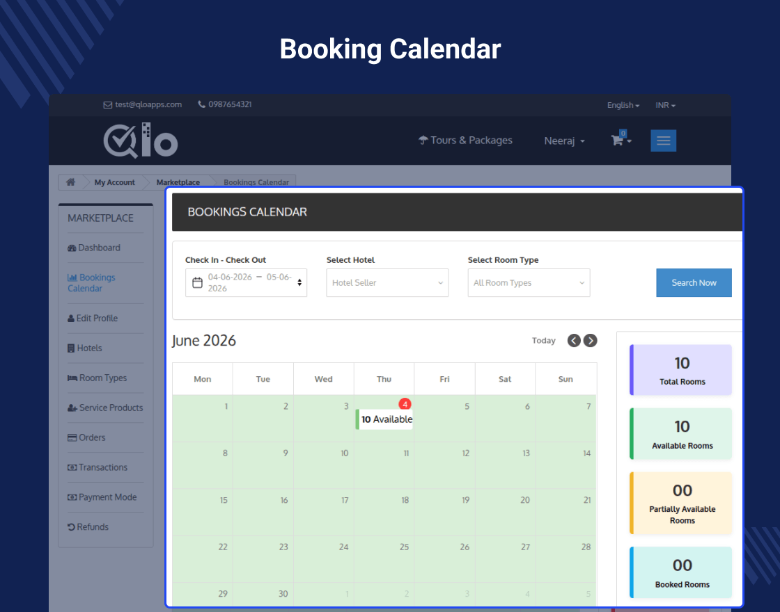Go to next month with right arrow
This screenshot has height=612, width=780.
(591, 341)
